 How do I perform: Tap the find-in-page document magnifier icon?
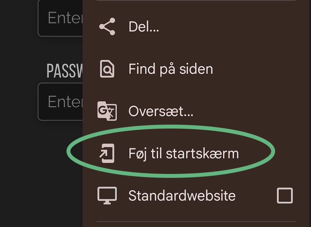pos(107,69)
